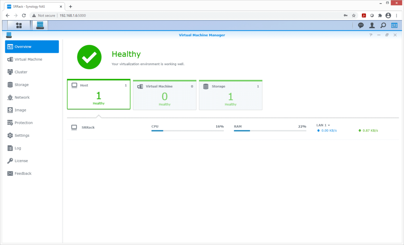This screenshot has width=404, height=245.
Task: Click the CPU 16% value
Action: pos(220,126)
